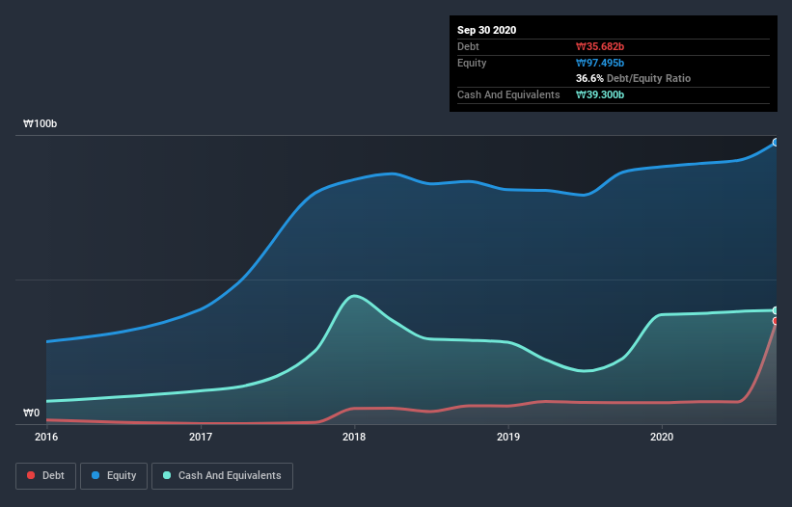Click the ₩0 y-axis label

click(x=31, y=413)
